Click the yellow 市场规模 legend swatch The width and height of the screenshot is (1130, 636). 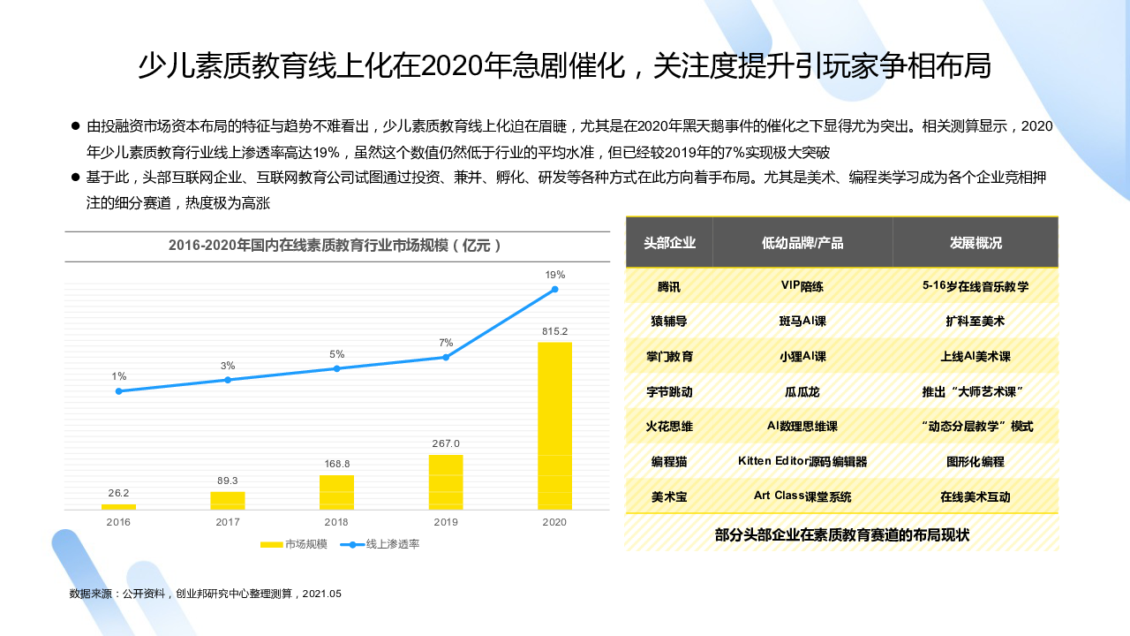coord(271,544)
